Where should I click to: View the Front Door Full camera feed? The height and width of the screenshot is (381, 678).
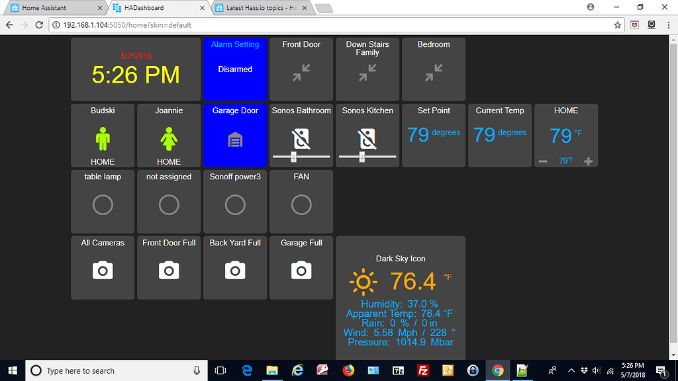click(169, 270)
